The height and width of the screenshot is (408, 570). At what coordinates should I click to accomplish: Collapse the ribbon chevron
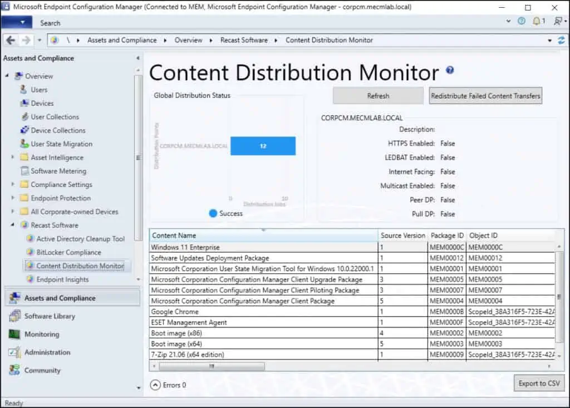[x=508, y=21]
